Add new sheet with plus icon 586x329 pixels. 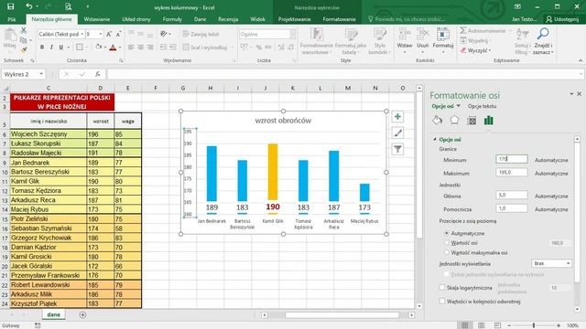point(82,314)
